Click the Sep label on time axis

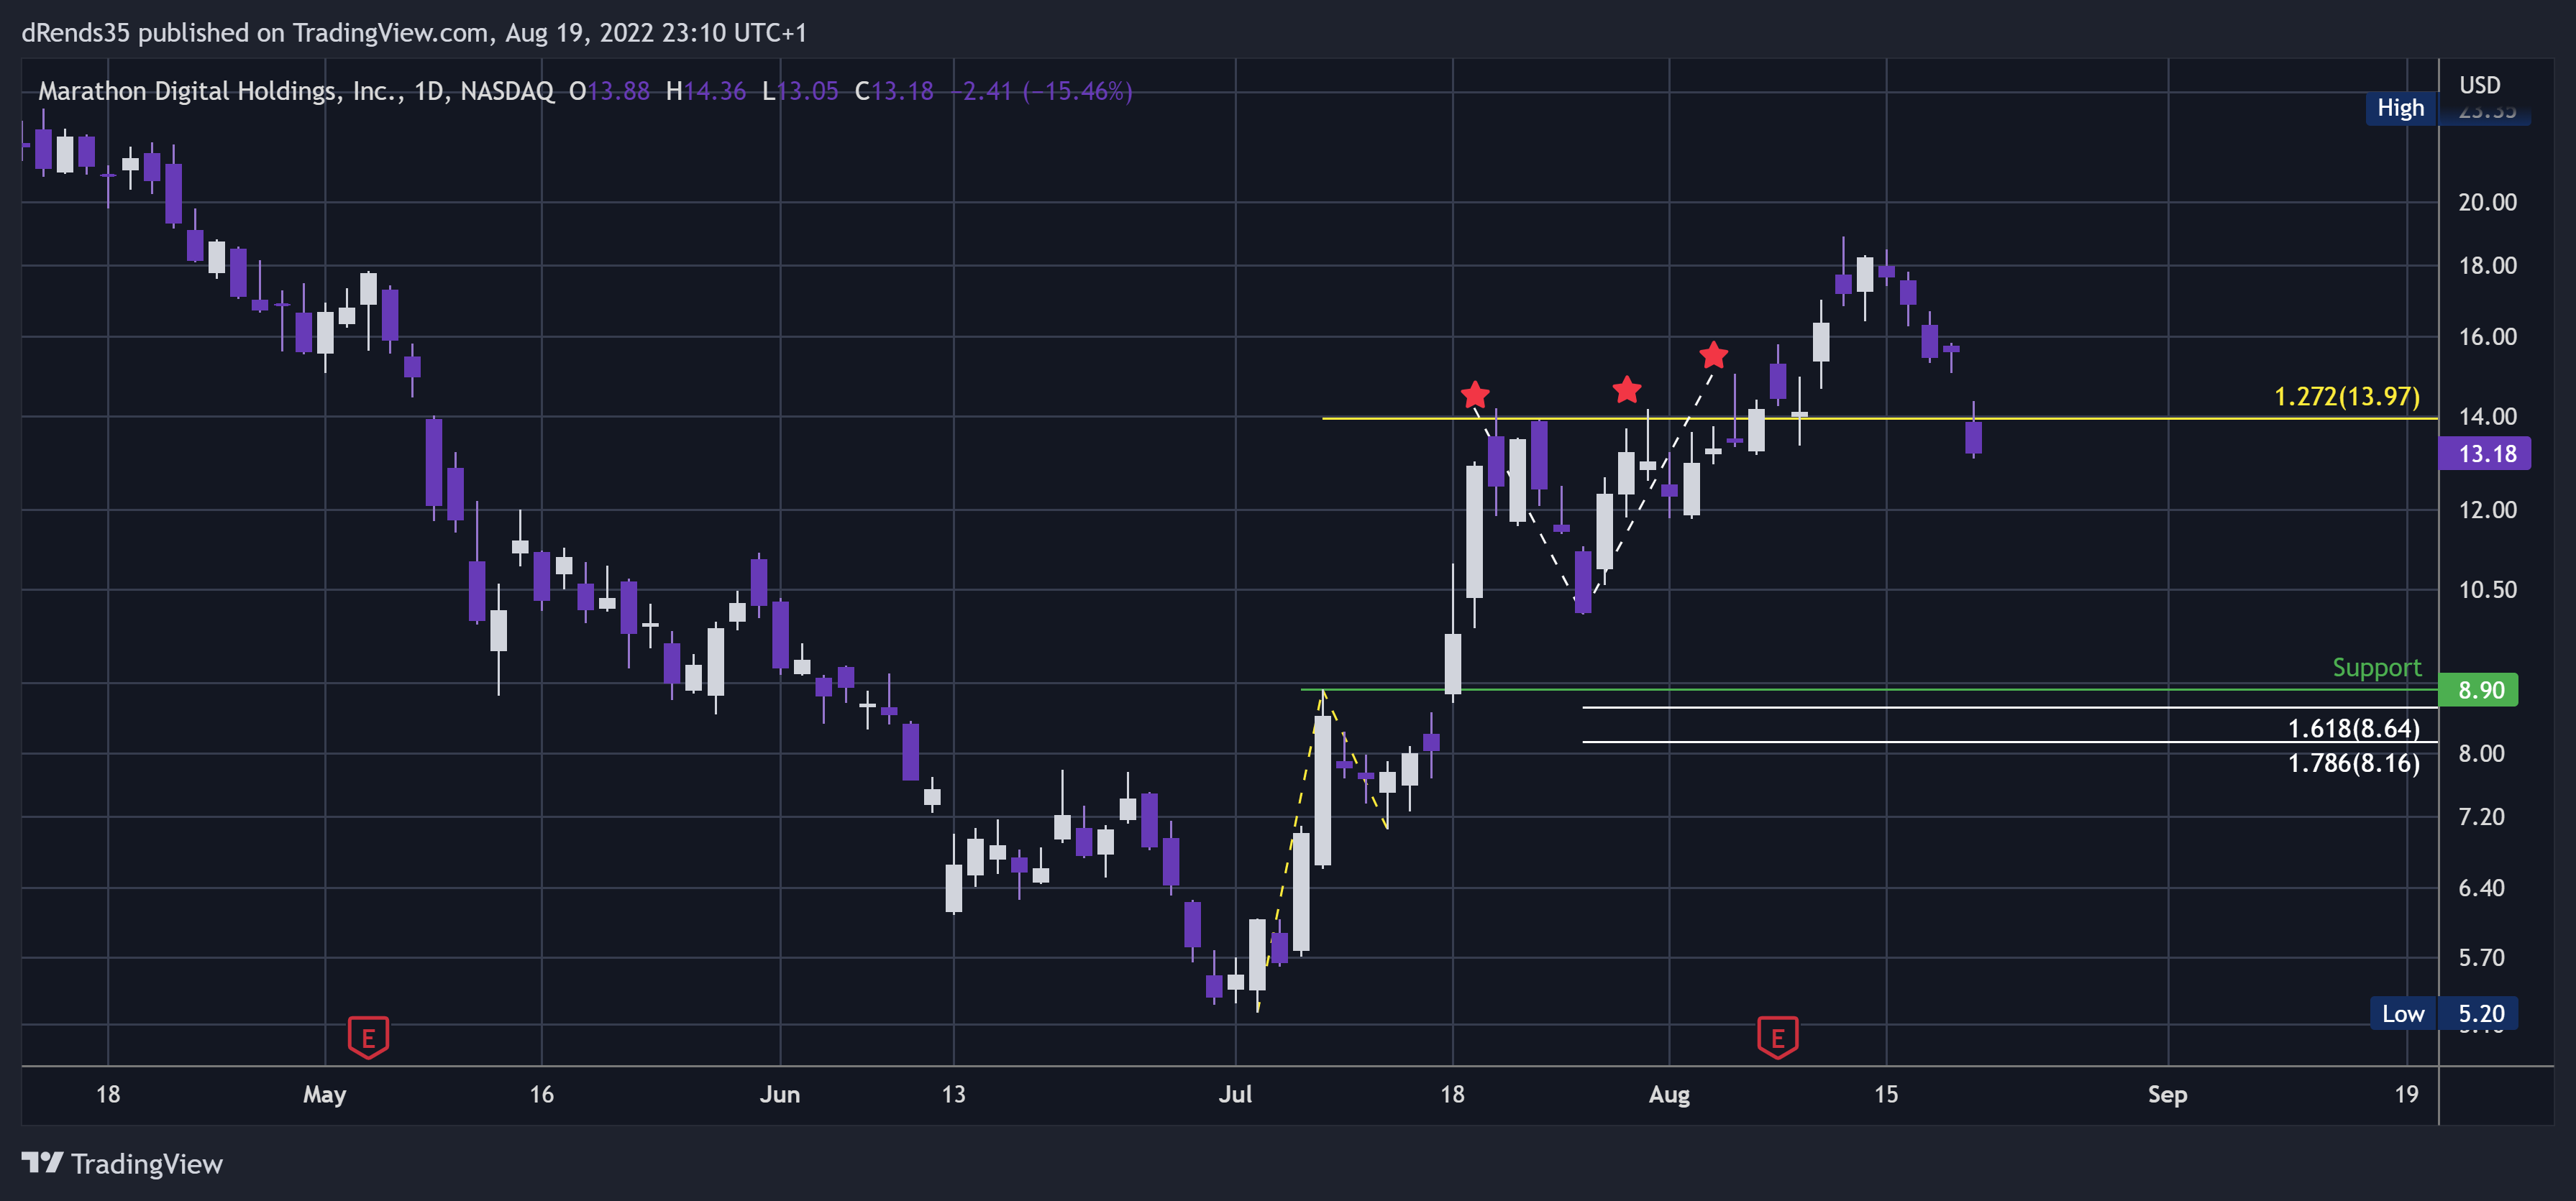point(2167,1094)
